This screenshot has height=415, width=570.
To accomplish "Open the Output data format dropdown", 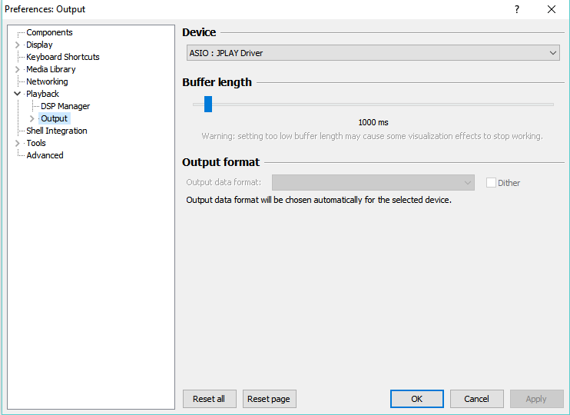I will (373, 183).
